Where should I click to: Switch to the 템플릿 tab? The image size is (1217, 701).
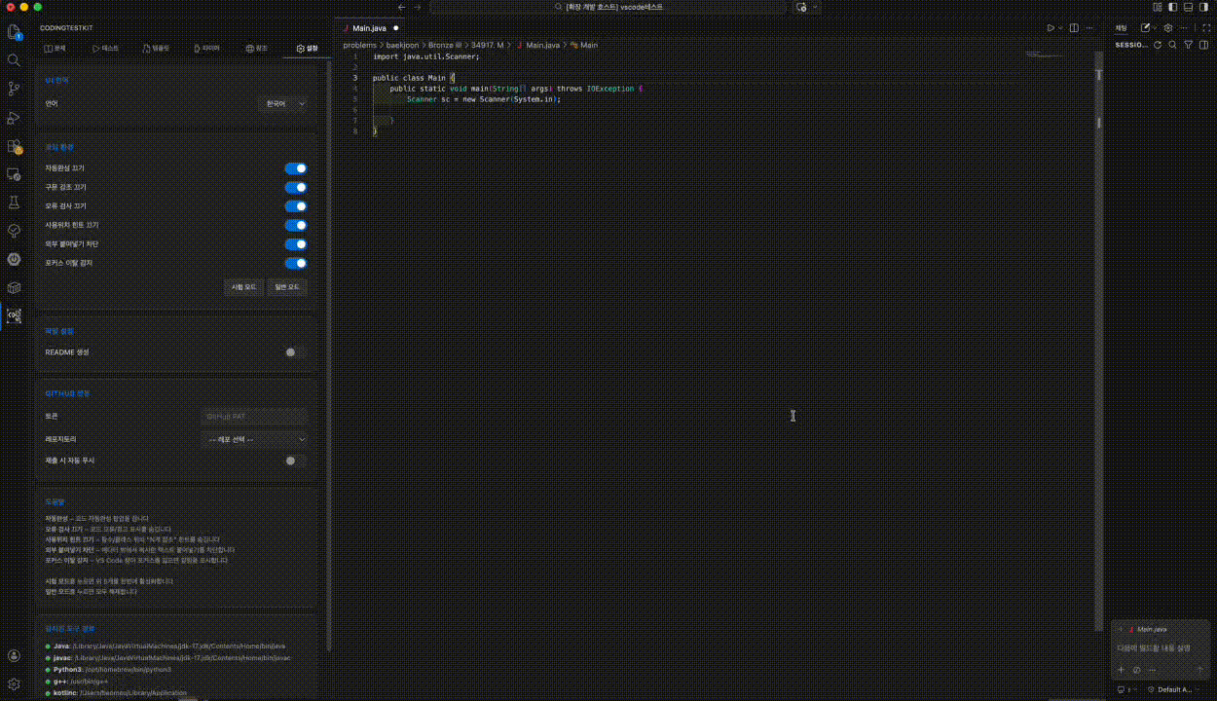[x=156, y=48]
